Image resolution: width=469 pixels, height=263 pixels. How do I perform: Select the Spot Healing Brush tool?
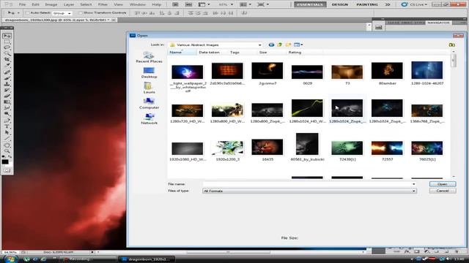coord(7,72)
